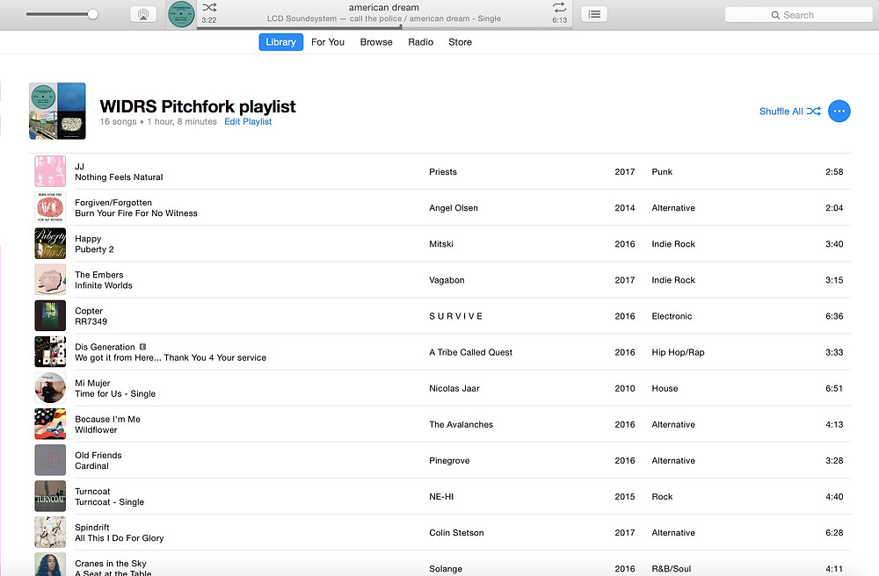Switch to the Library tab

pyautogui.click(x=281, y=42)
